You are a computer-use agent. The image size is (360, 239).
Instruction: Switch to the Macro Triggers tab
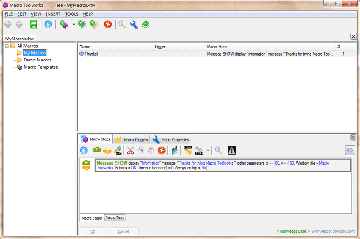click(x=131, y=139)
